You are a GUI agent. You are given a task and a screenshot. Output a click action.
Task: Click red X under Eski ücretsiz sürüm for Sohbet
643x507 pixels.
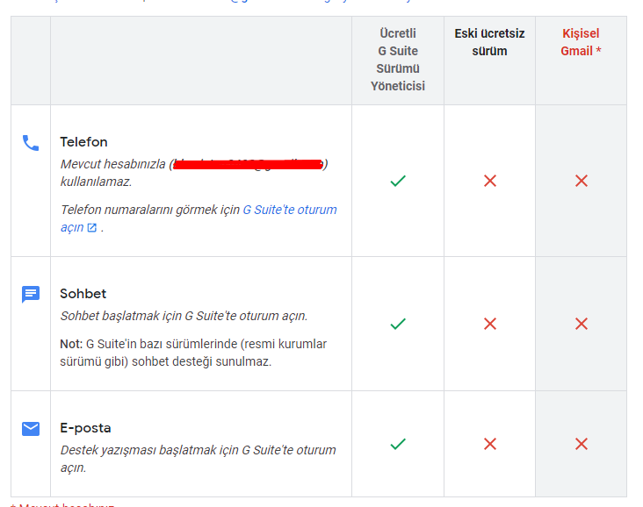(490, 324)
